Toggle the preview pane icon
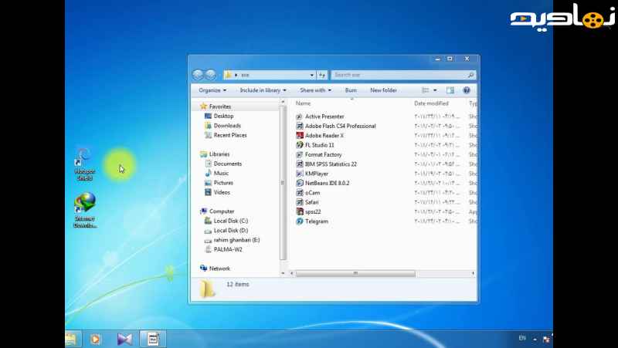 click(450, 90)
